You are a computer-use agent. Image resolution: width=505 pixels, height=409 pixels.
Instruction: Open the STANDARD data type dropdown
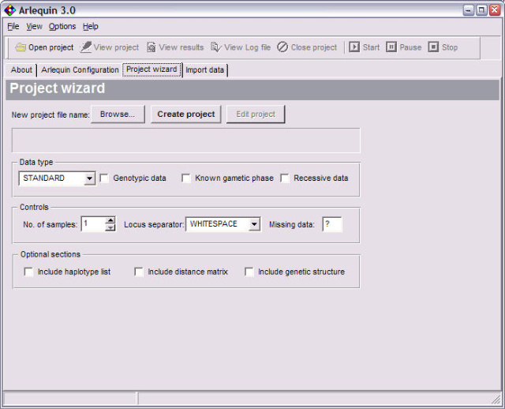coord(89,178)
